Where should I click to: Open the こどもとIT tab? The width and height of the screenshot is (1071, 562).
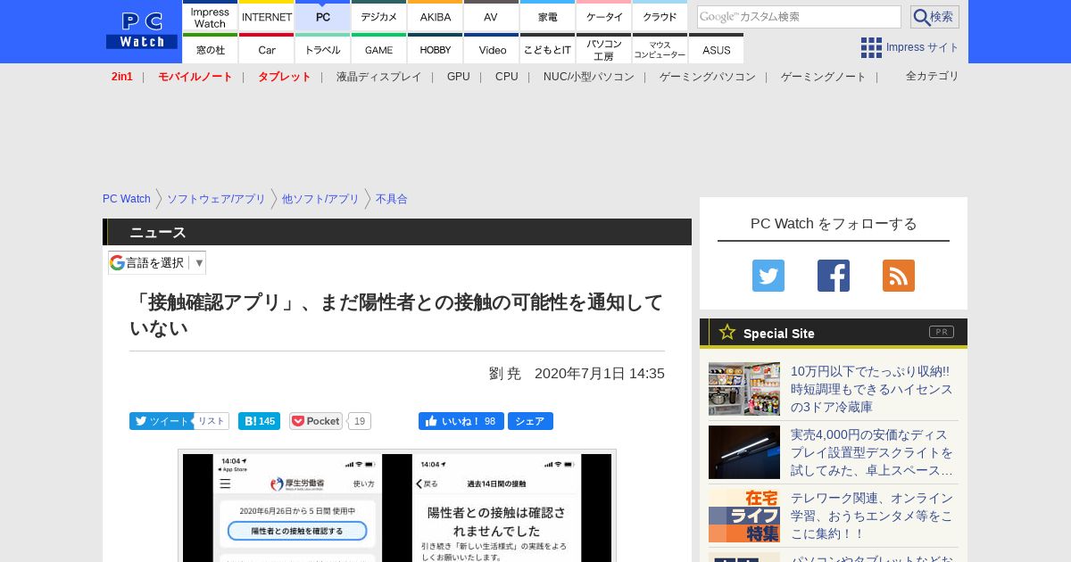(548, 49)
